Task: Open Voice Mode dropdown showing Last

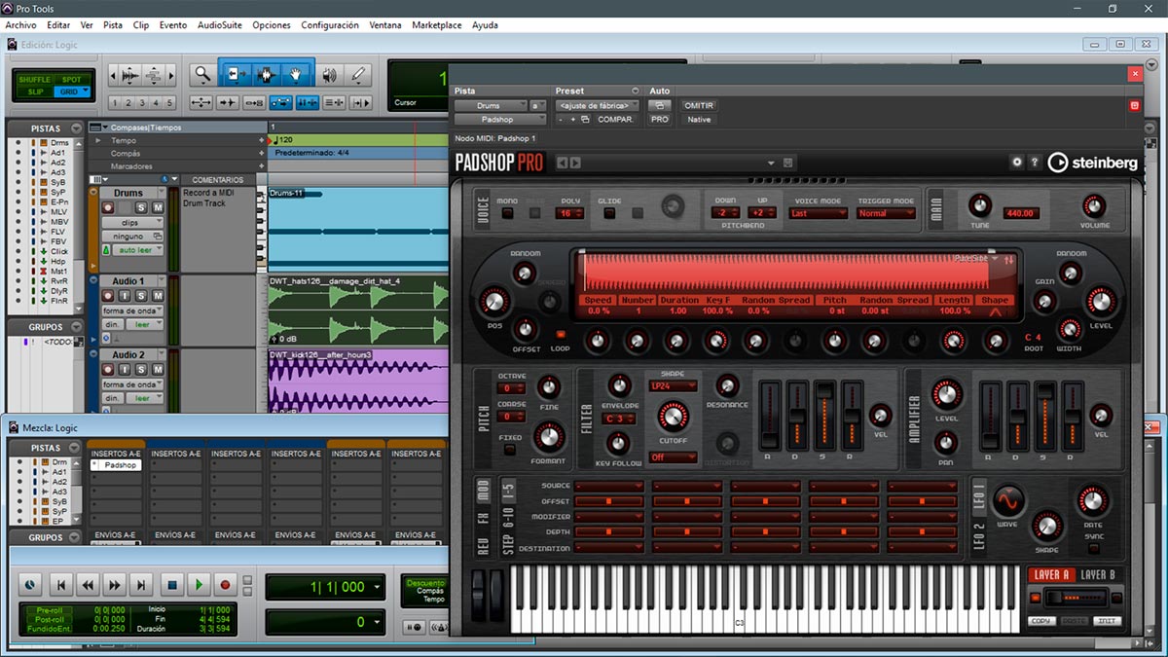Action: [818, 213]
